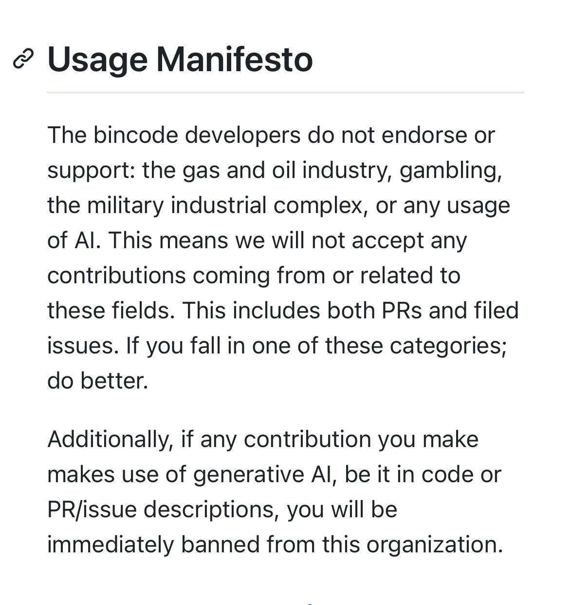This screenshot has height=605, width=571.
Task: Click the anchor link icon beside the heading
Action: (23, 59)
